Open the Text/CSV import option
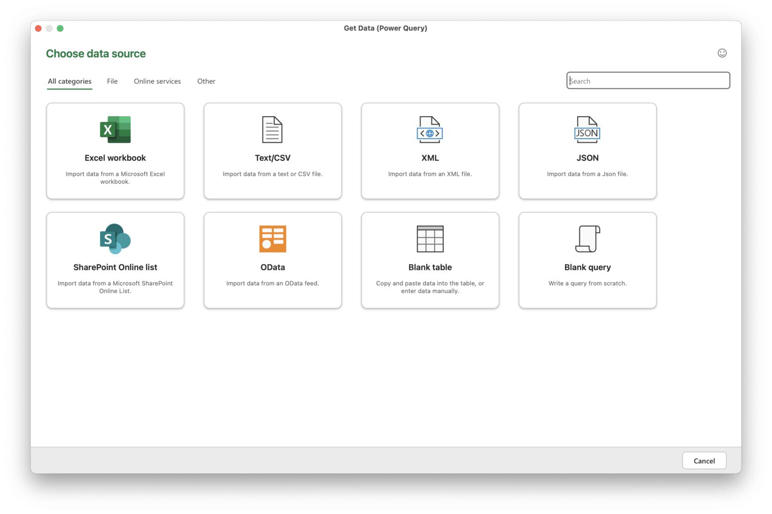Image resolution: width=772 pixels, height=514 pixels. click(272, 151)
